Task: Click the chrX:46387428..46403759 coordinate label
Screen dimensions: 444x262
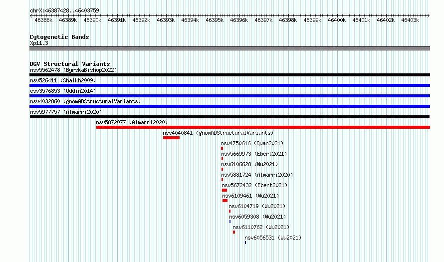Action: pos(64,10)
